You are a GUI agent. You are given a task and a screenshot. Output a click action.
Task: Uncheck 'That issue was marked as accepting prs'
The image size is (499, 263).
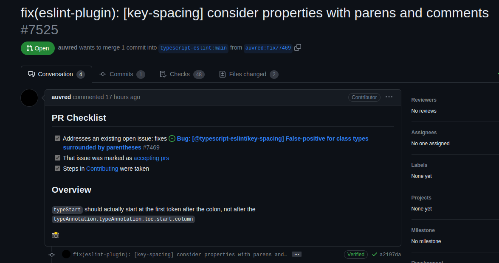(57, 158)
